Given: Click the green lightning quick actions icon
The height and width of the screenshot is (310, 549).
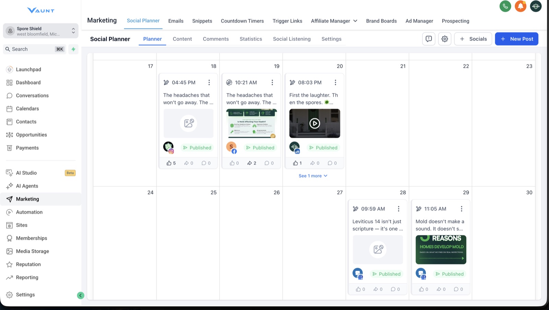Looking at the screenshot, I should 73,49.
